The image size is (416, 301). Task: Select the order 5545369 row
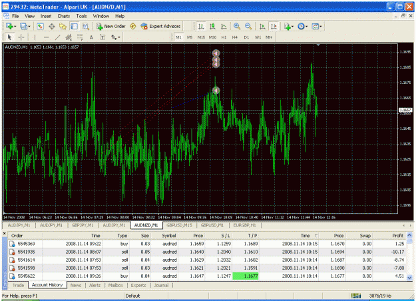[x=207, y=244]
